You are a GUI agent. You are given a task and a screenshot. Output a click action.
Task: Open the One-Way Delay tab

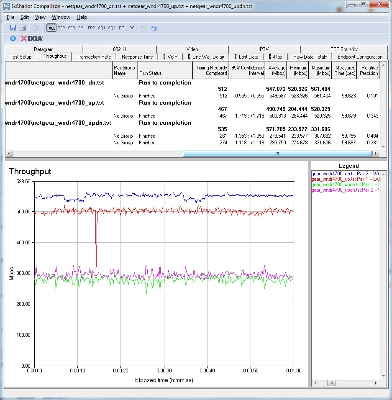pyautogui.click(x=206, y=57)
